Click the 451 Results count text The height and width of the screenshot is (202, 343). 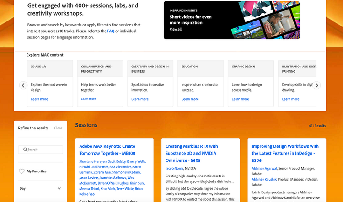pos(317,126)
